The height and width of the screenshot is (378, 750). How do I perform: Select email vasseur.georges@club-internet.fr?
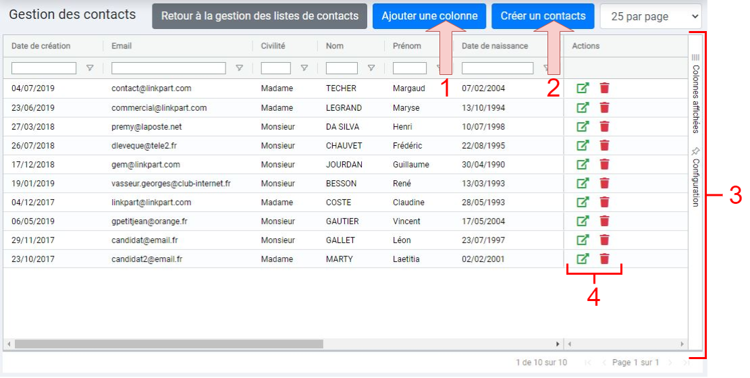pos(171,183)
